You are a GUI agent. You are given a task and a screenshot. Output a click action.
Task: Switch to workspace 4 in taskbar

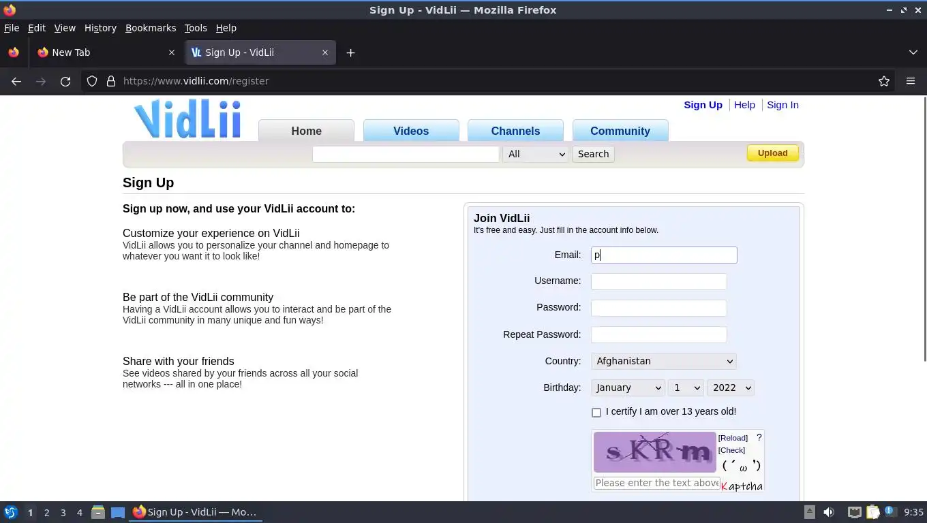(79, 513)
